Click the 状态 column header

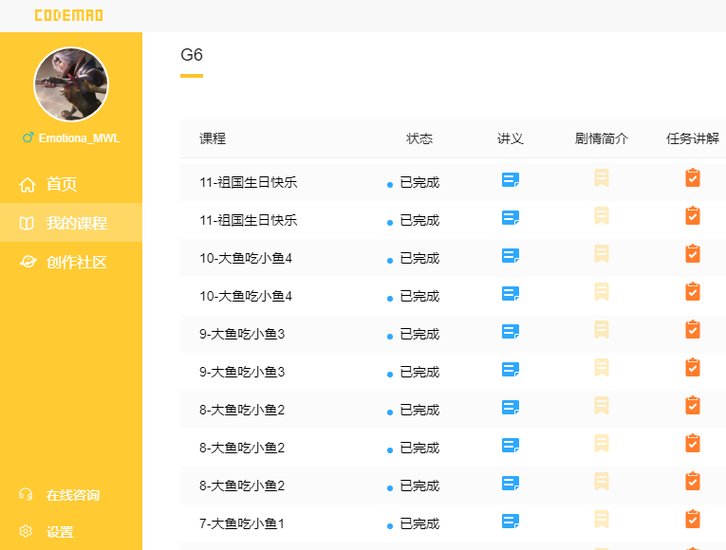pyautogui.click(x=419, y=138)
